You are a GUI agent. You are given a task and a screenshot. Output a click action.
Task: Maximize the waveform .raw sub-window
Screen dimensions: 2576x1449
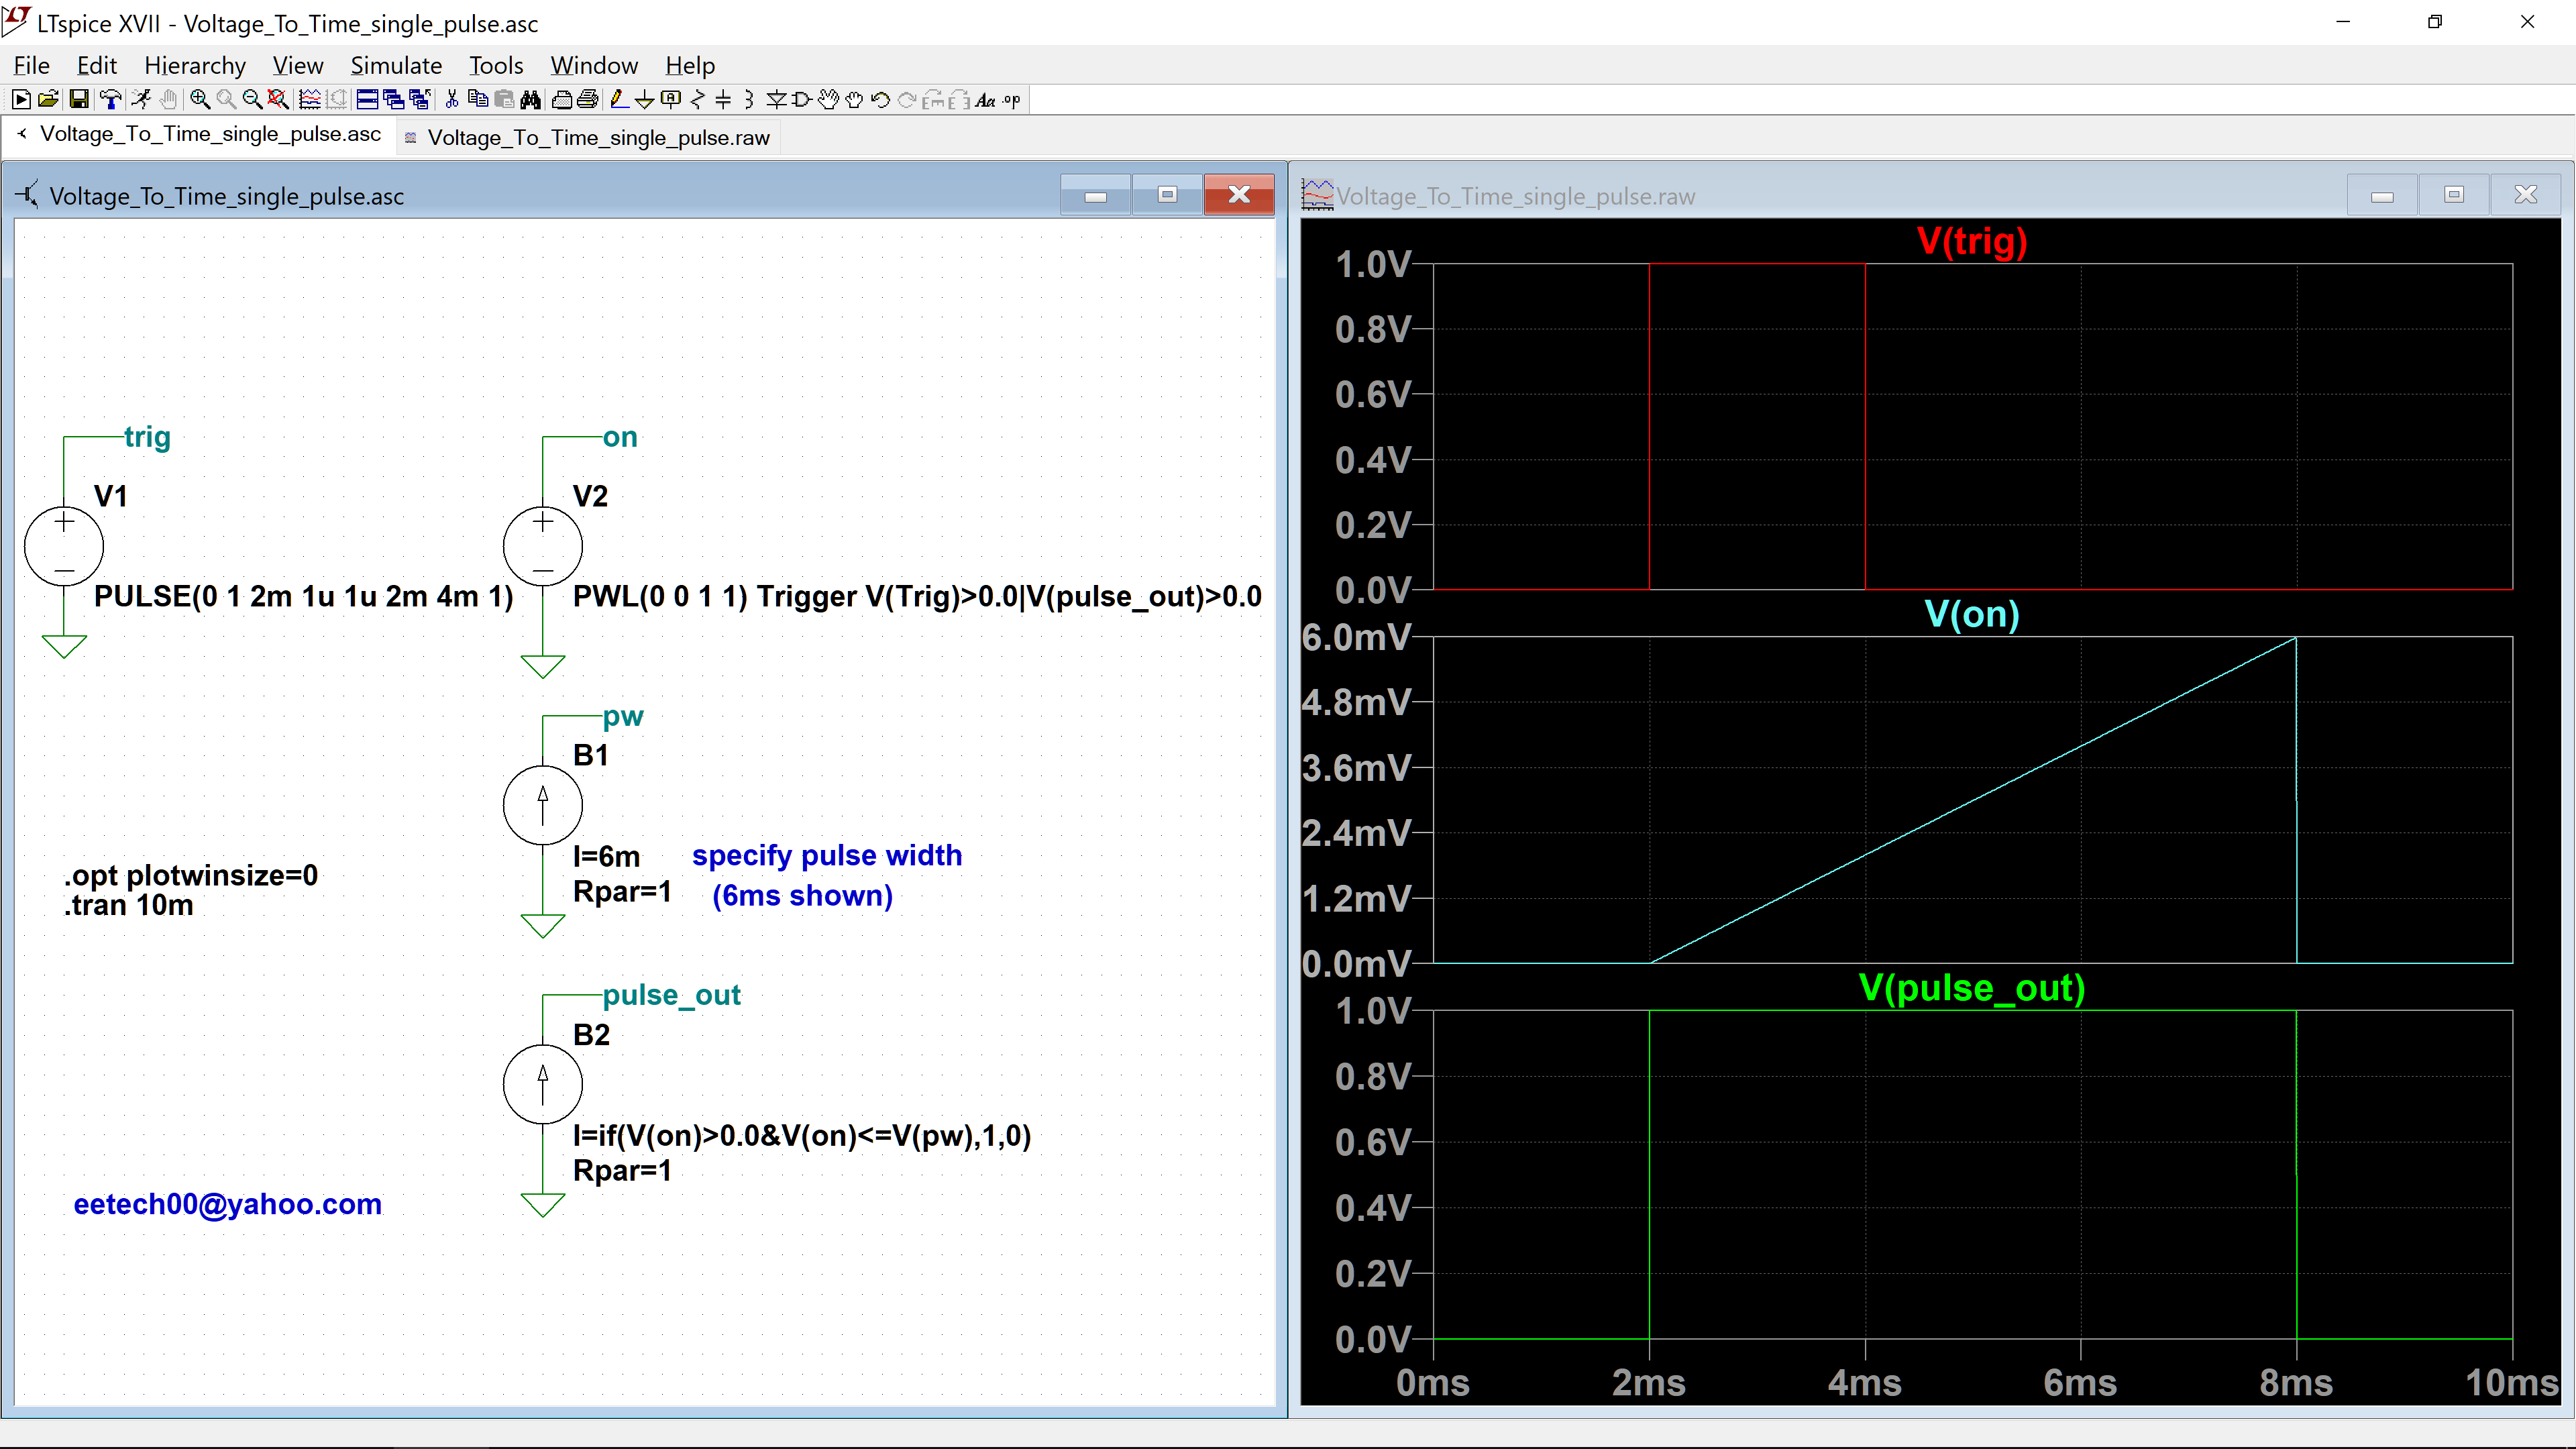[2454, 194]
